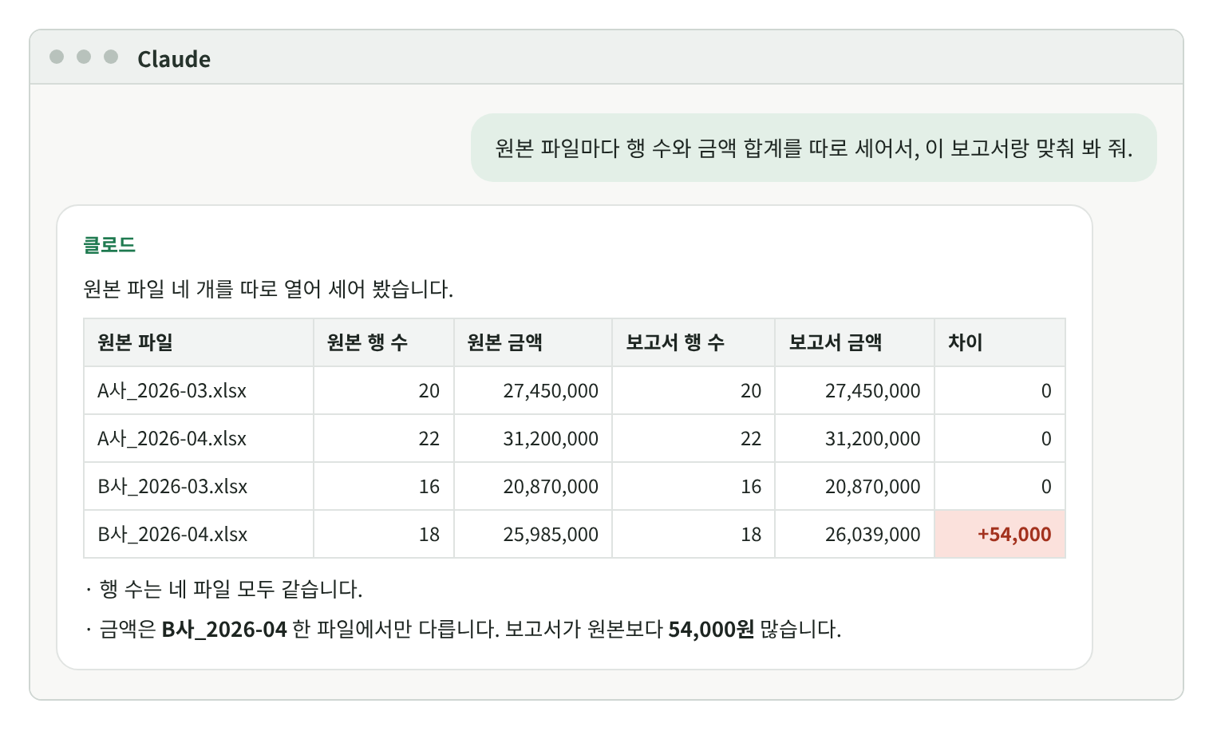
Task: Select the B사_2026-03.xlsx file name cell
Action: click(x=199, y=486)
